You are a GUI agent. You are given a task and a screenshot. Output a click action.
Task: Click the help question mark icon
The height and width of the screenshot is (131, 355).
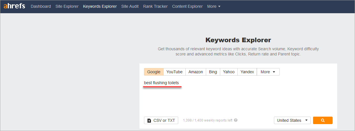(236, 120)
